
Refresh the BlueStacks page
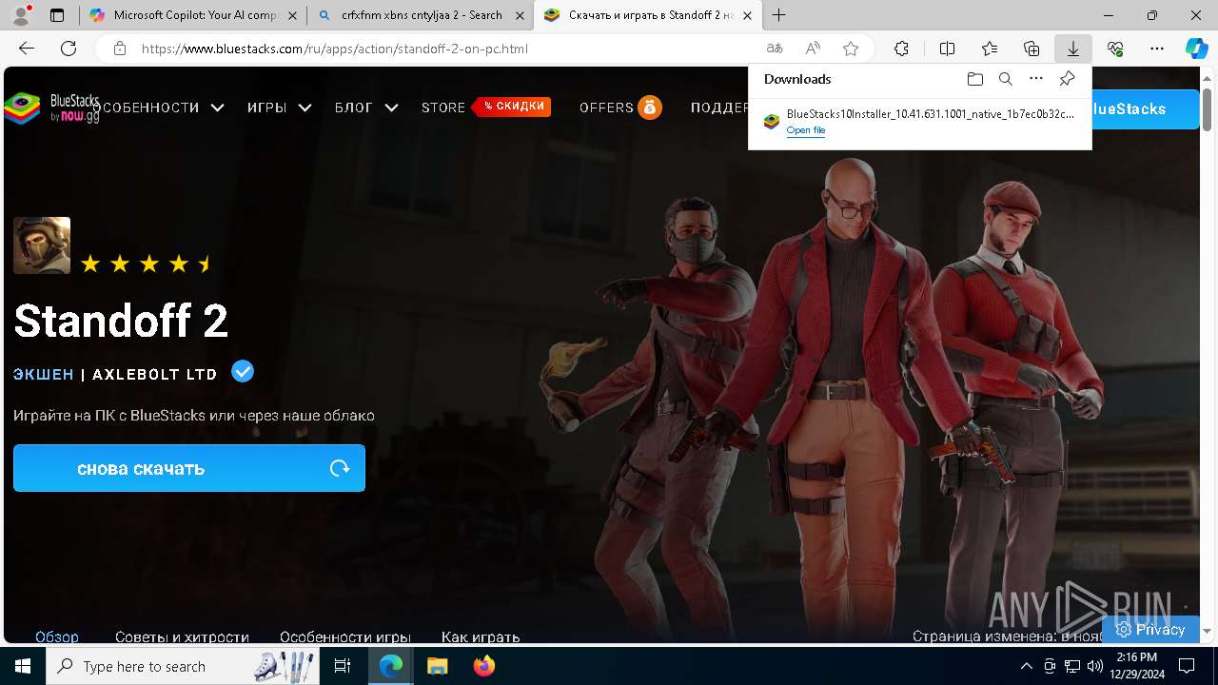[x=69, y=49]
